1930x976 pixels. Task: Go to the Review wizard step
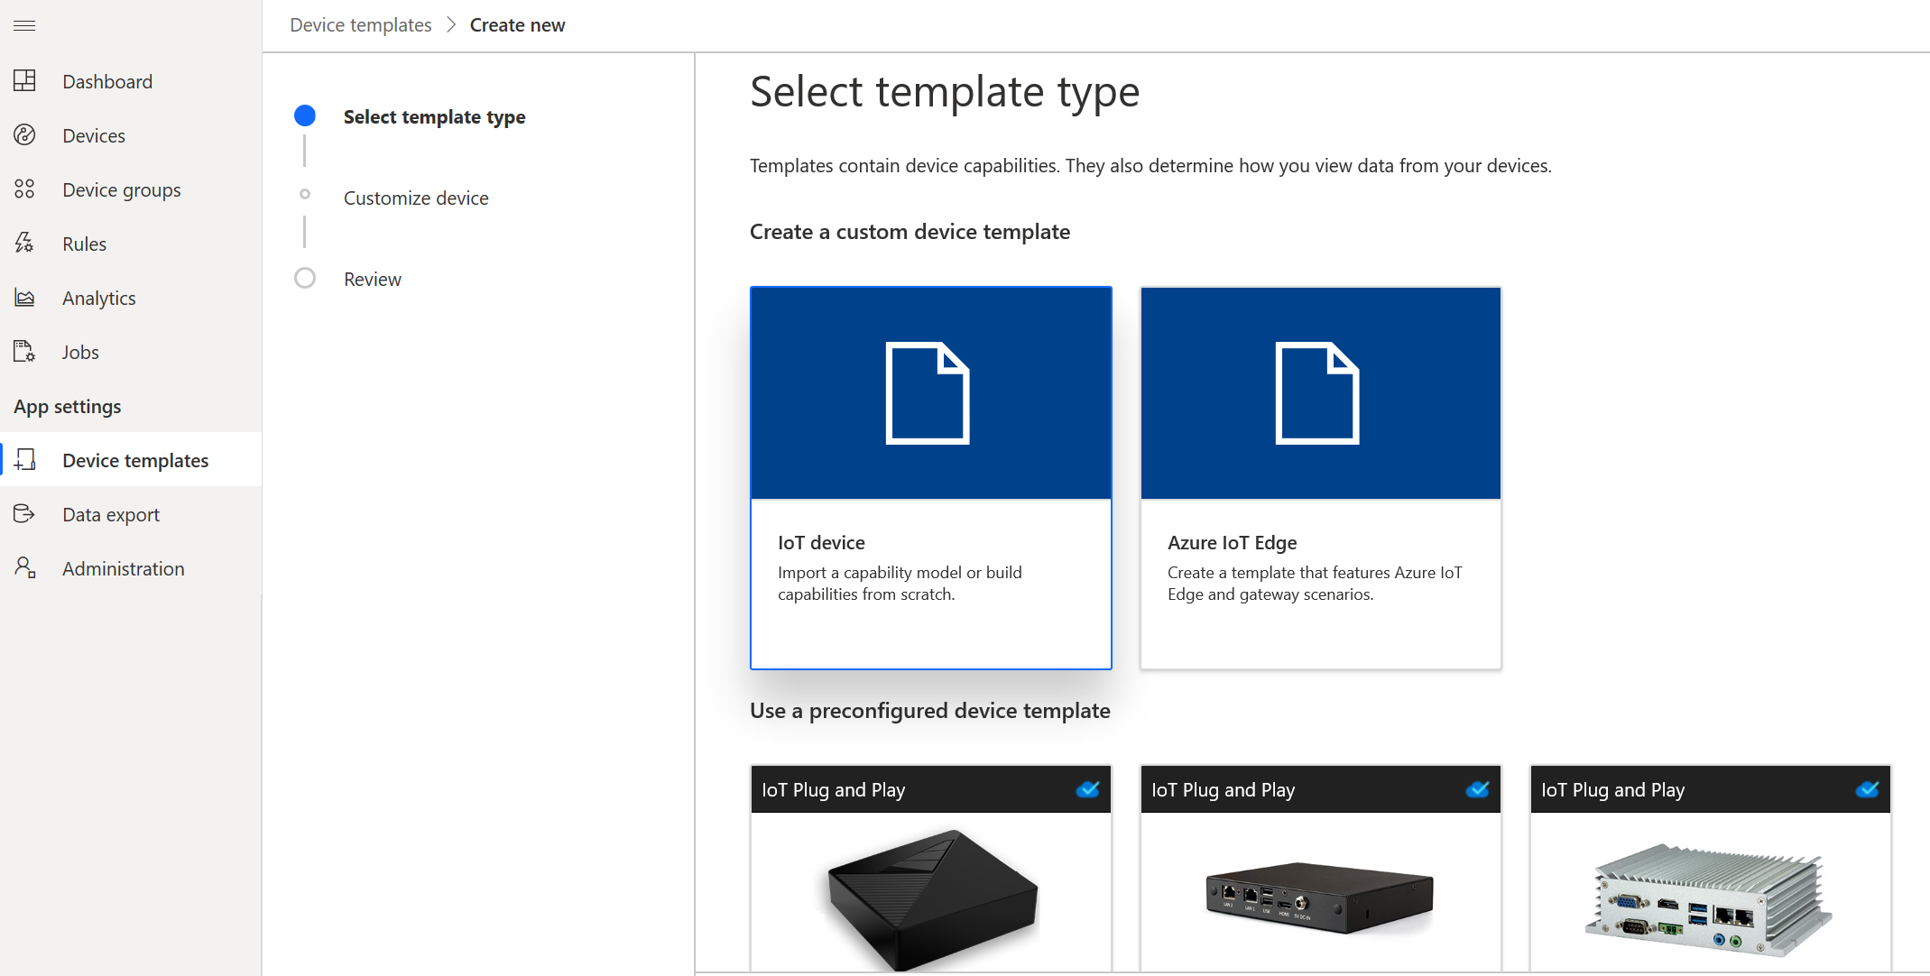(372, 279)
